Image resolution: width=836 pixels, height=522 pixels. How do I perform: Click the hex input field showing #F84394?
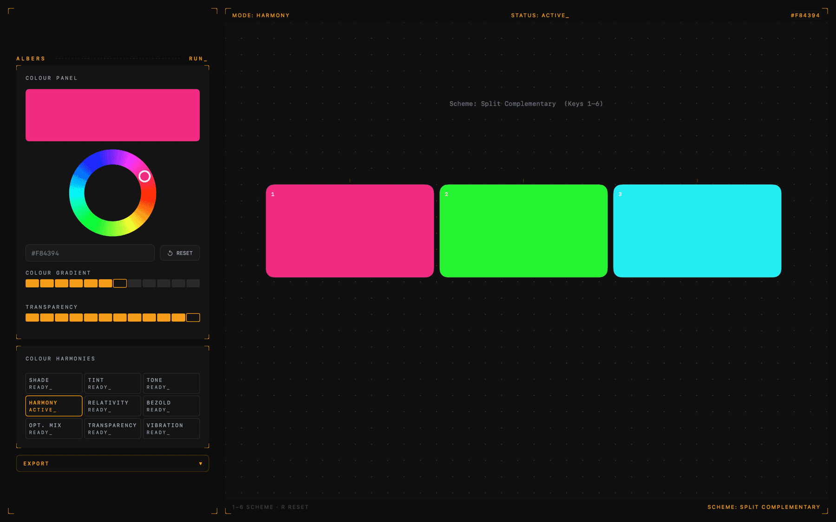pos(90,253)
